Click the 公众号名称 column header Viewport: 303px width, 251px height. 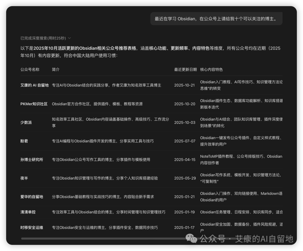tap(30, 69)
